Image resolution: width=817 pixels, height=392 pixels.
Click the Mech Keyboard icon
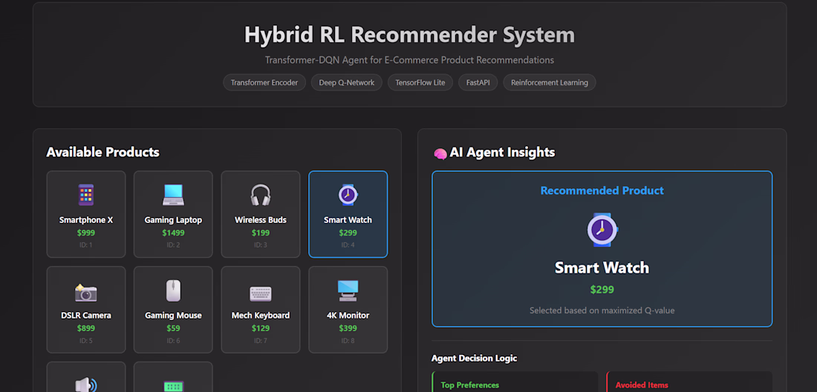tap(261, 293)
